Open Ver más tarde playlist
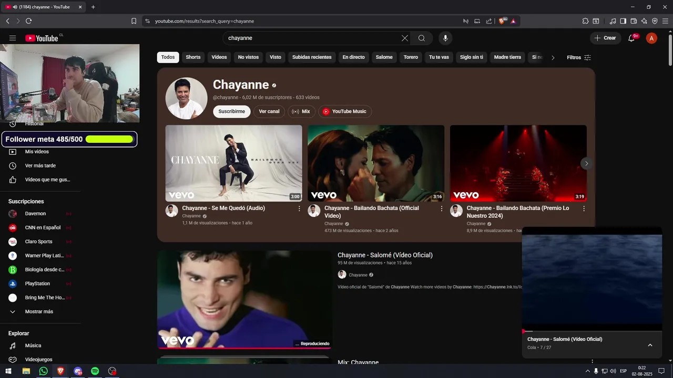The height and width of the screenshot is (378, 673). 40,166
